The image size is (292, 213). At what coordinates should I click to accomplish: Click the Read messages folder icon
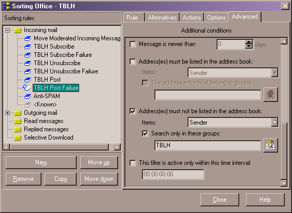pos(18,121)
